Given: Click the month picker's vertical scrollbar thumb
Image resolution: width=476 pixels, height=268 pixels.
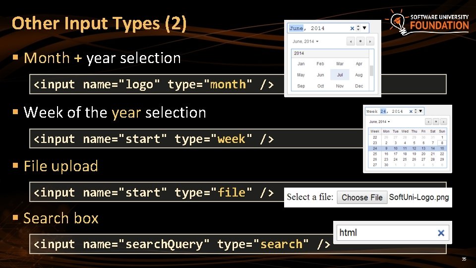Looking at the screenshot, I should coord(371,70).
